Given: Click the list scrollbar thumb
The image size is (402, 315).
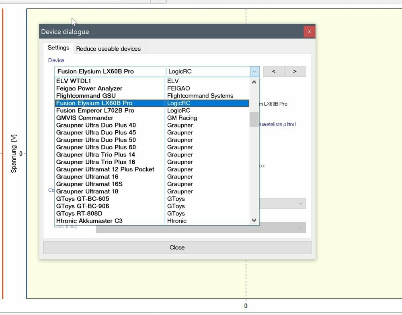Looking at the screenshot, I should pos(254,119).
